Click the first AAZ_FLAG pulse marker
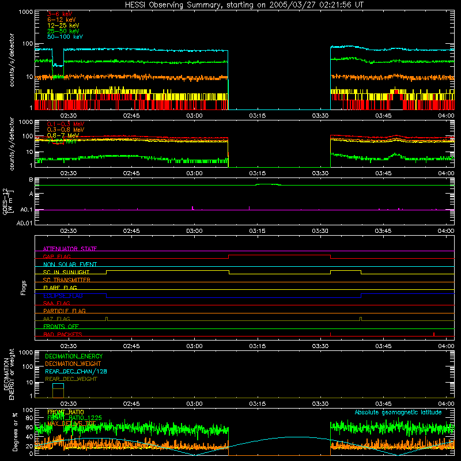Viewport: 461px width, 461px height. 107,319
